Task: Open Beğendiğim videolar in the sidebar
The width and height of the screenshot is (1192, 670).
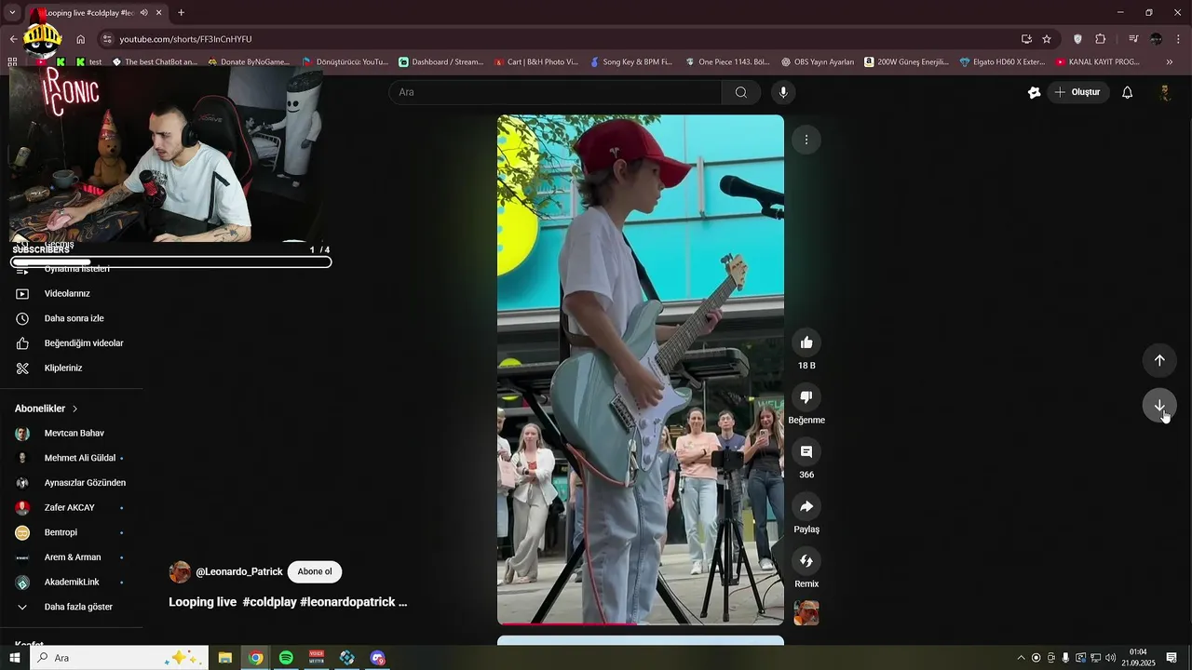Action: point(84,343)
